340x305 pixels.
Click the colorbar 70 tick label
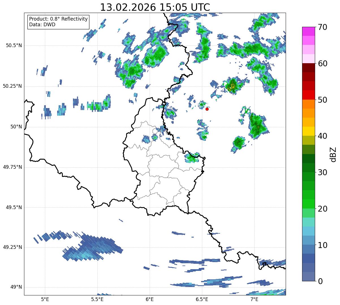coord(322,27)
